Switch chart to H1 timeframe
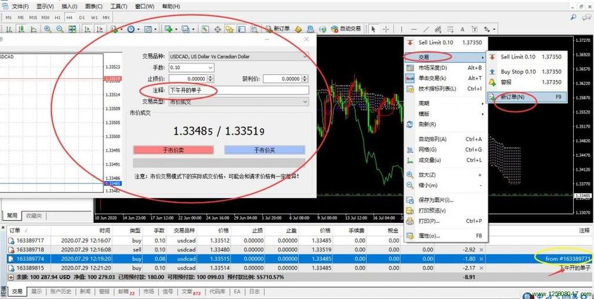The width and height of the screenshot is (594, 299). (x=57, y=17)
